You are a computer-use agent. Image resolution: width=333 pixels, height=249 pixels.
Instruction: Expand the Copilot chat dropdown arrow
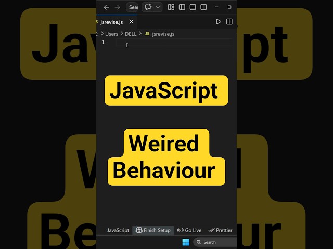tap(158, 7)
